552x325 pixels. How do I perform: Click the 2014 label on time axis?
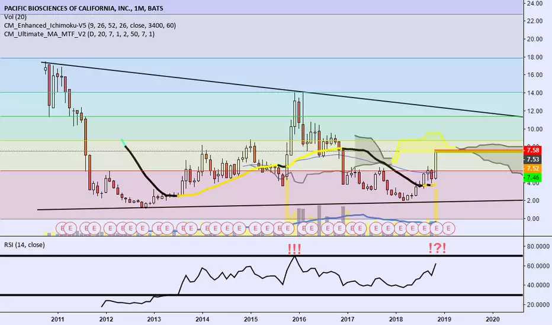203,319
